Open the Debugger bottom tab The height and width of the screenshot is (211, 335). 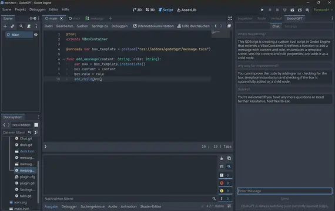click(69, 206)
